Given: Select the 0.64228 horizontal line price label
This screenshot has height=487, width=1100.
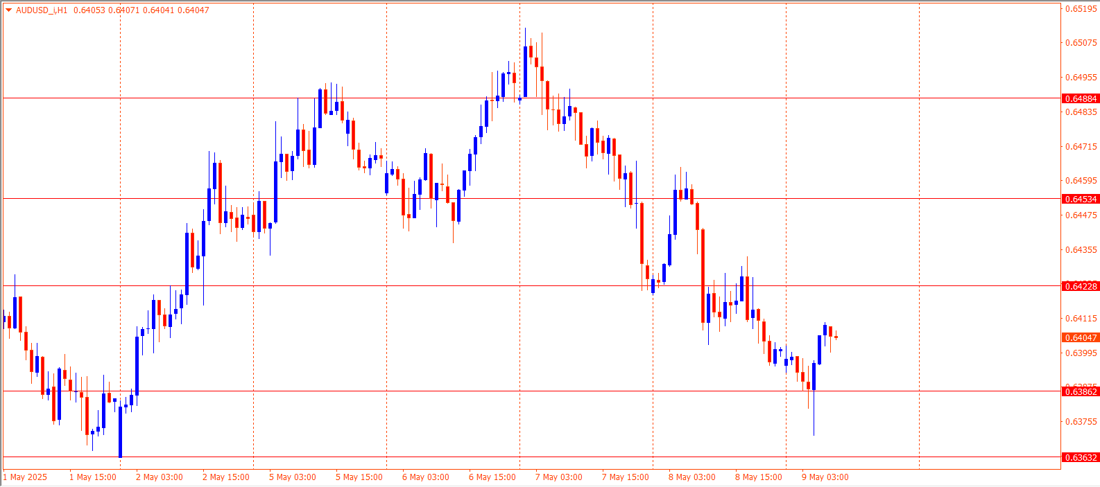Looking at the screenshot, I should click(x=1081, y=287).
